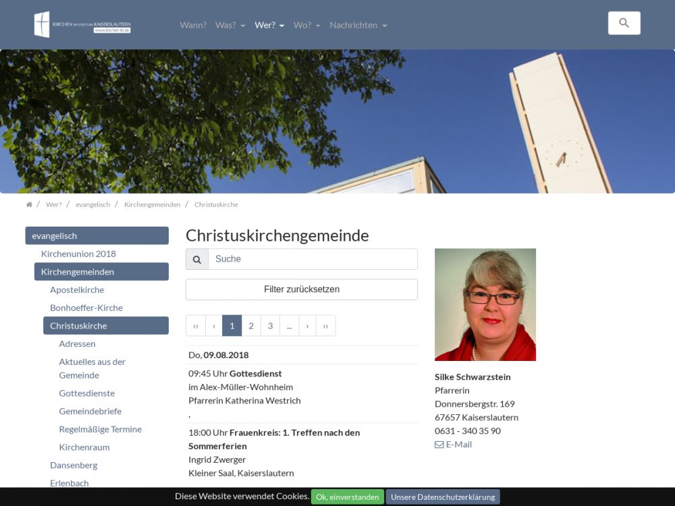Go to last page using double-arrow

[325, 326]
